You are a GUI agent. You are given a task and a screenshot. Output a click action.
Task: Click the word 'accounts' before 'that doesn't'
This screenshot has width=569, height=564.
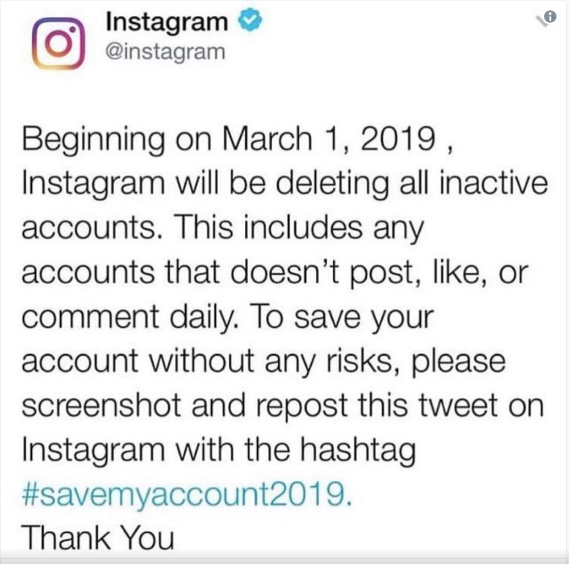(87, 274)
